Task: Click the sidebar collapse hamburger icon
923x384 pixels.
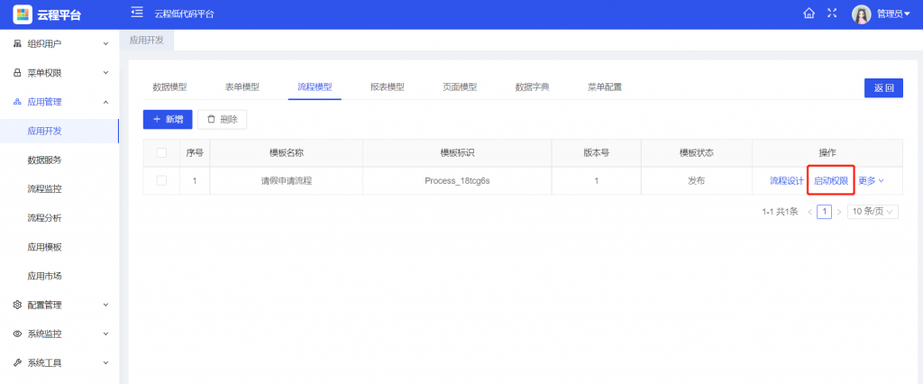Action: 137,13
